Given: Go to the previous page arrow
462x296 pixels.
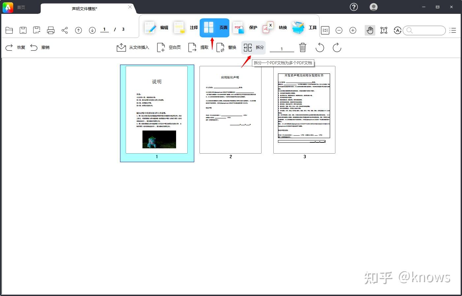Looking at the screenshot, I should click(x=78, y=30).
